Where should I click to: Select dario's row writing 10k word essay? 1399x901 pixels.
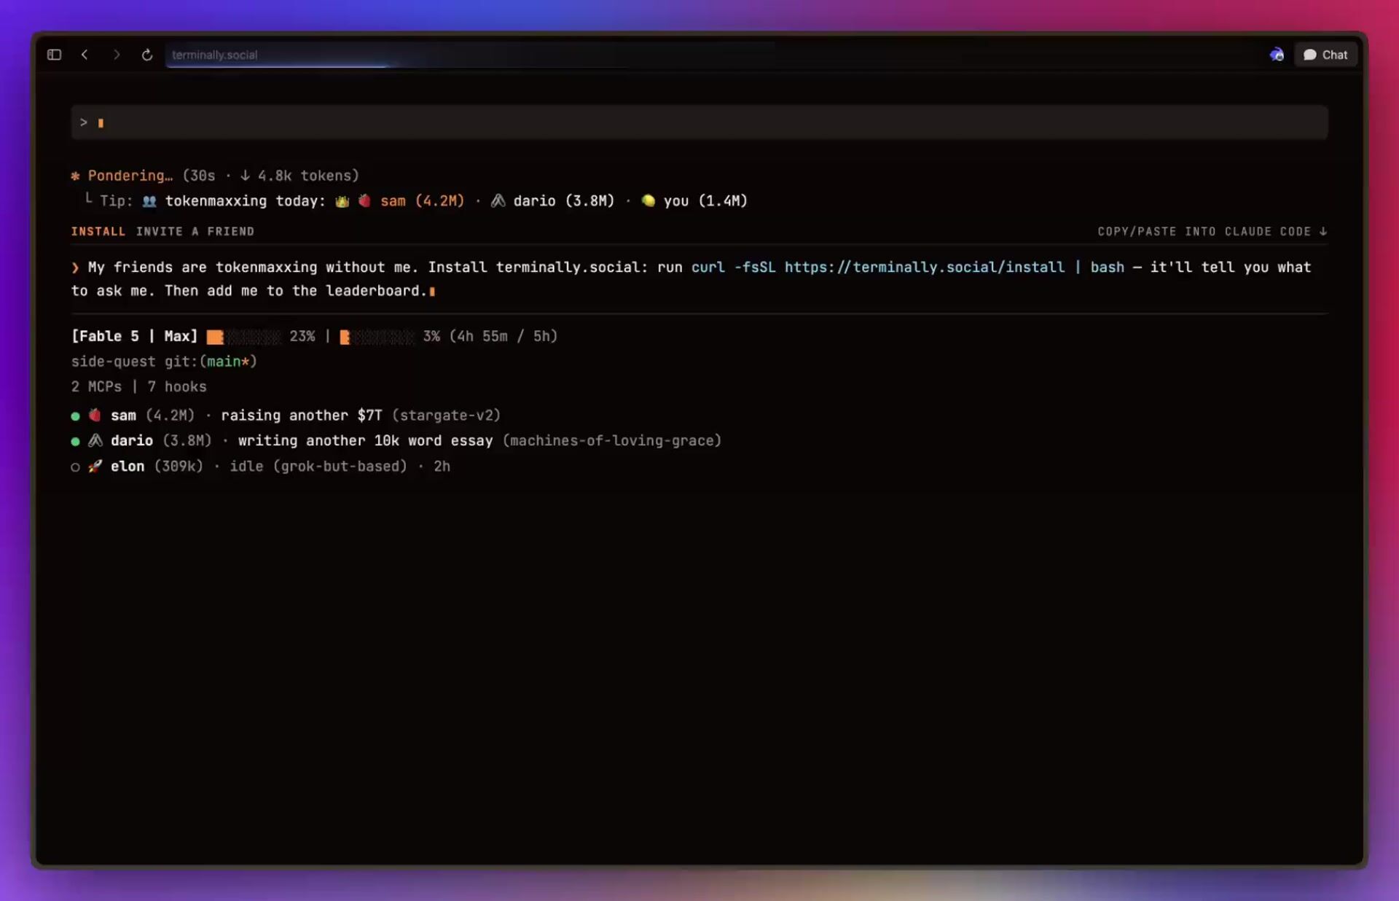click(x=396, y=441)
